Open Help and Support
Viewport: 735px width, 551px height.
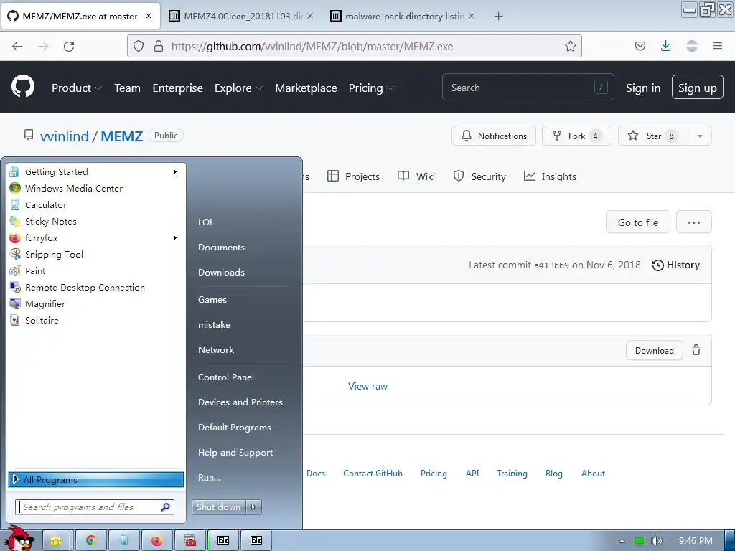[x=235, y=453]
